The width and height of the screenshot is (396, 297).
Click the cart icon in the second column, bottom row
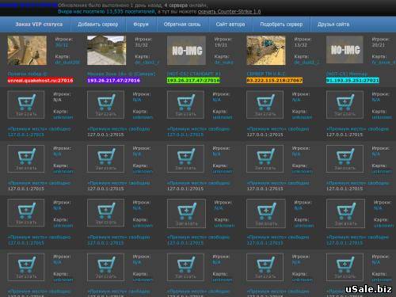(x=105, y=267)
